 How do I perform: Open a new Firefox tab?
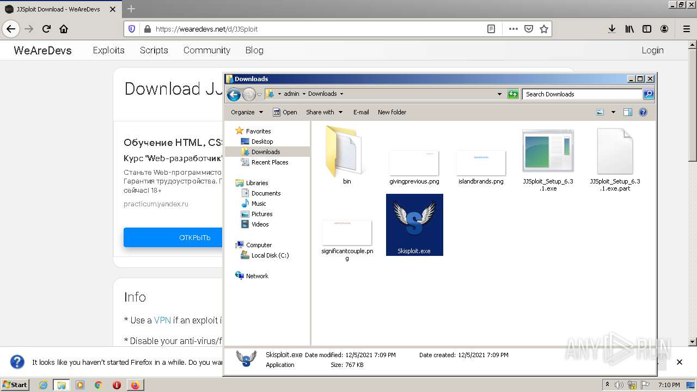click(x=131, y=9)
